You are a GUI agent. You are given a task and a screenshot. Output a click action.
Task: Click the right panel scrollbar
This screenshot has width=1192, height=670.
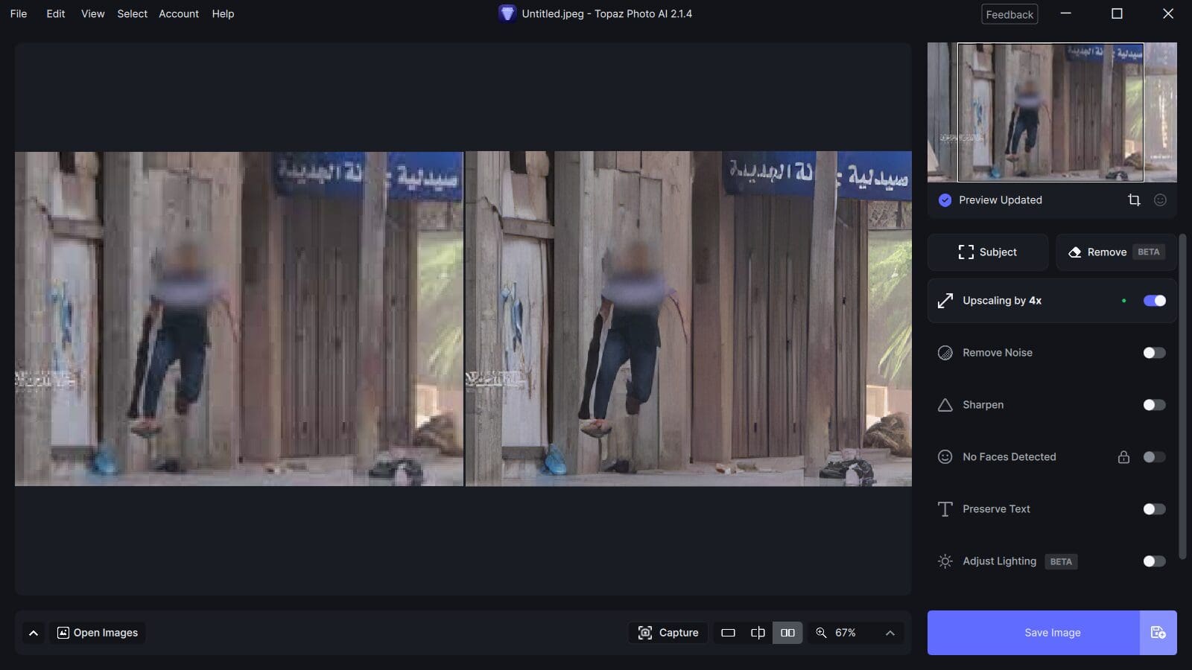click(x=1182, y=396)
